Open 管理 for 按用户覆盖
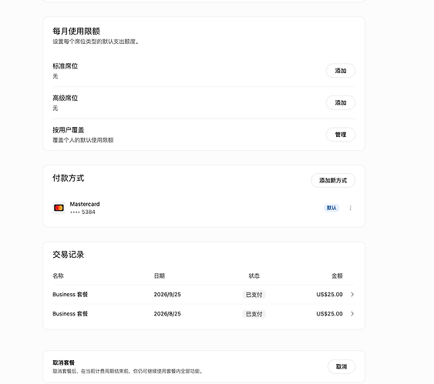This screenshot has height=384, width=434. [341, 135]
